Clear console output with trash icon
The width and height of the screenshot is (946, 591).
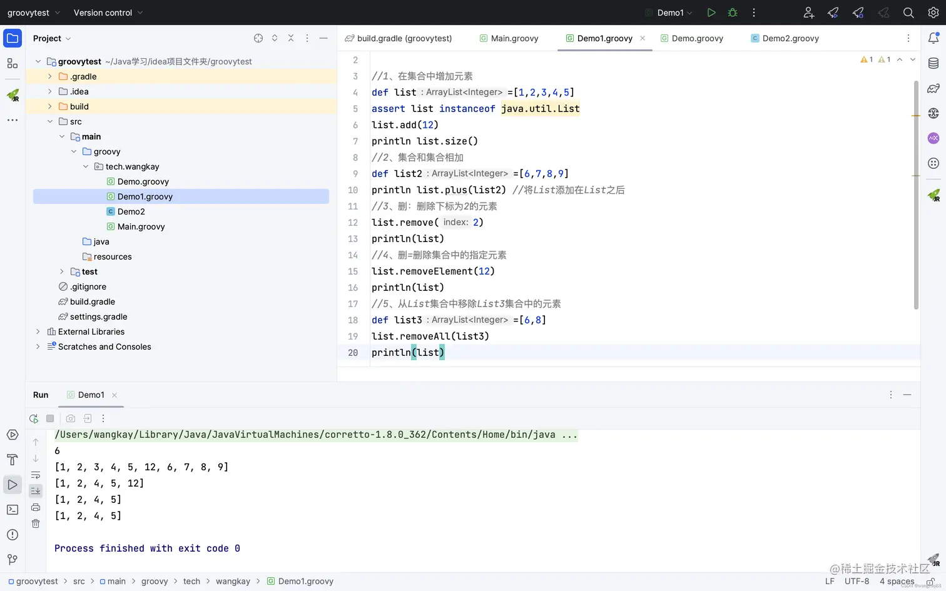pos(36,523)
